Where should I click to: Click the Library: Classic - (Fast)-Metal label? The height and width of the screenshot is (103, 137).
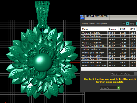(95, 23)
